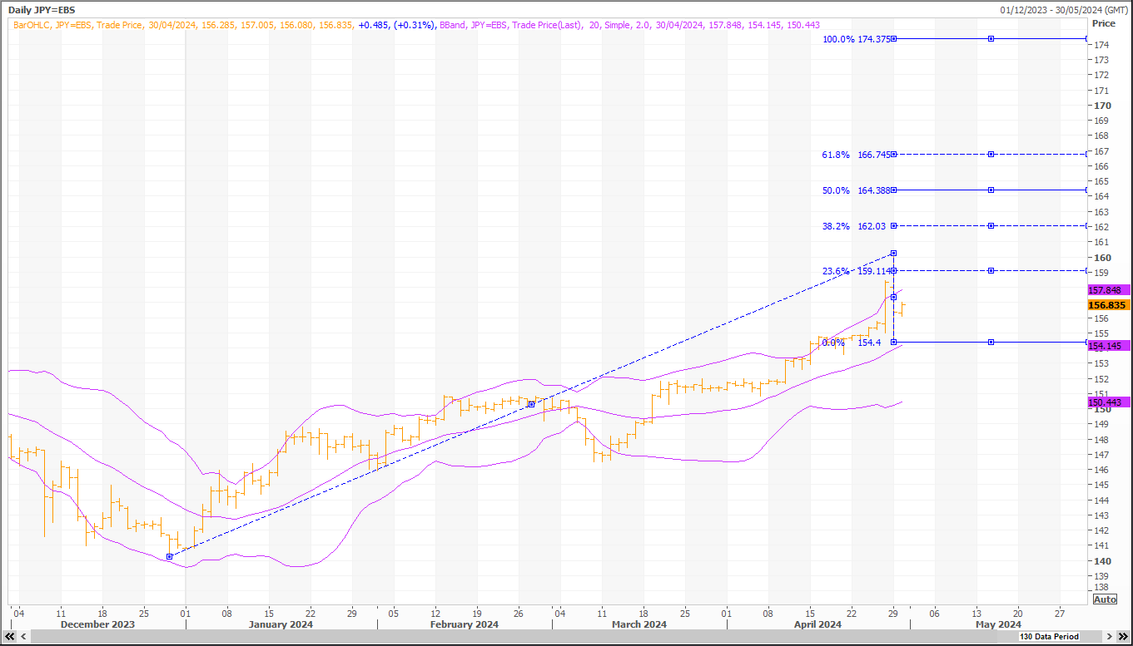Screen dimensions: 1133x646
Task: Toggle the Auto price scale button
Action: click(1105, 599)
